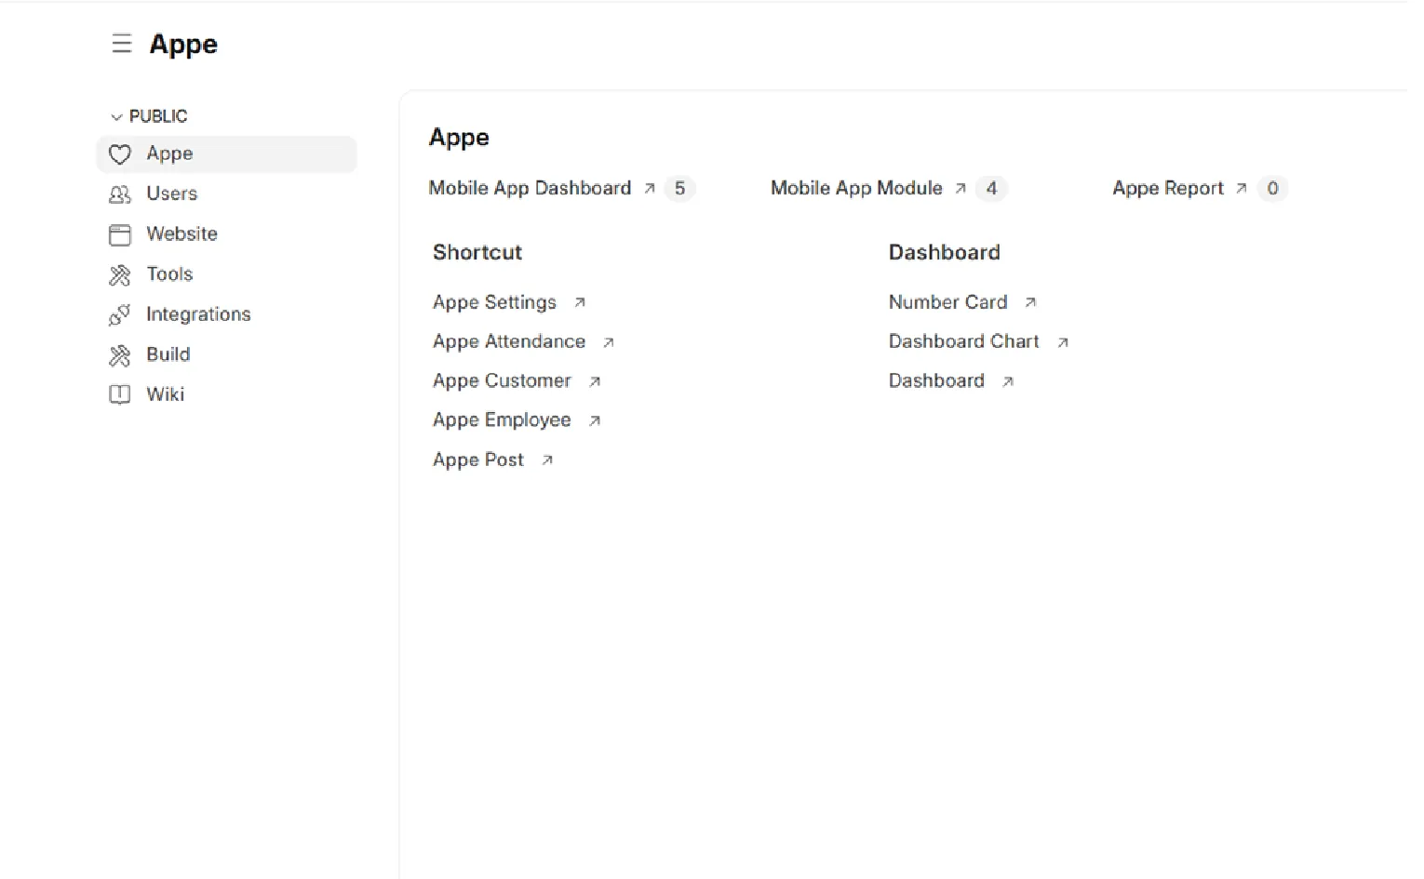View the Appe Employee list
This screenshot has width=1424, height=879.
pos(502,420)
